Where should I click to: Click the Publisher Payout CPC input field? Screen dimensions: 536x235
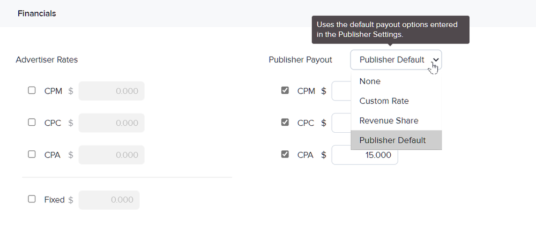341,123
